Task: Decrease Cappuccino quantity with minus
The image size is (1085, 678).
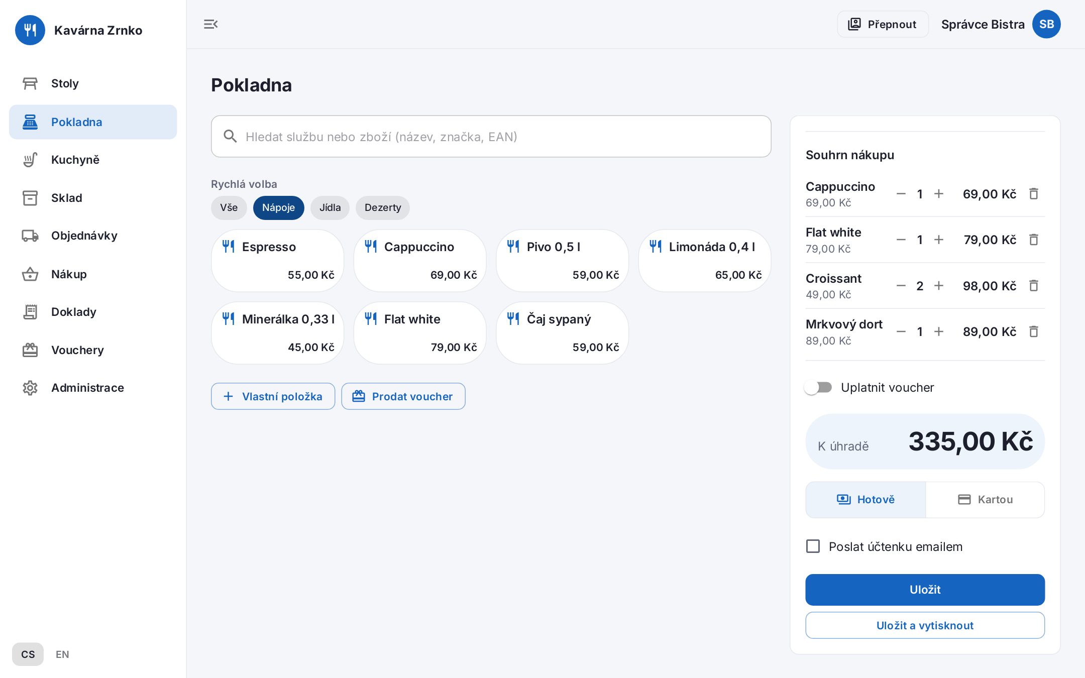Action: pyautogui.click(x=901, y=194)
